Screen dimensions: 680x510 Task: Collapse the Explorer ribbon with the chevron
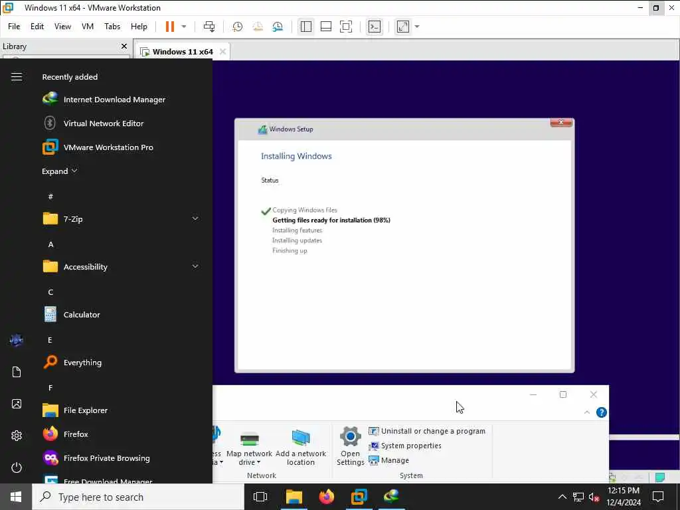587,412
